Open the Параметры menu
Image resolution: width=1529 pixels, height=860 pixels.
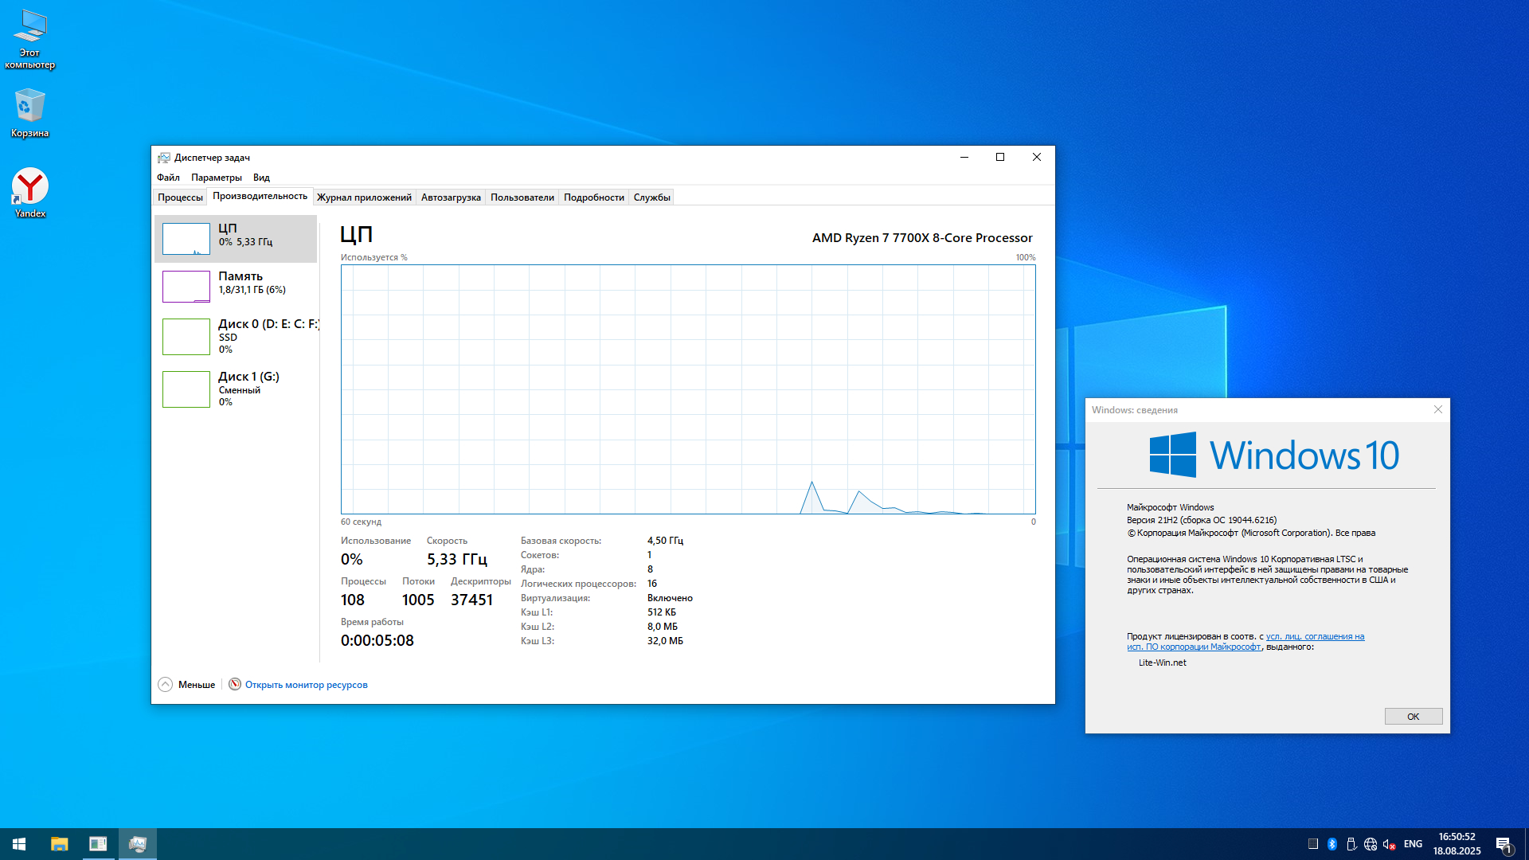click(x=217, y=178)
